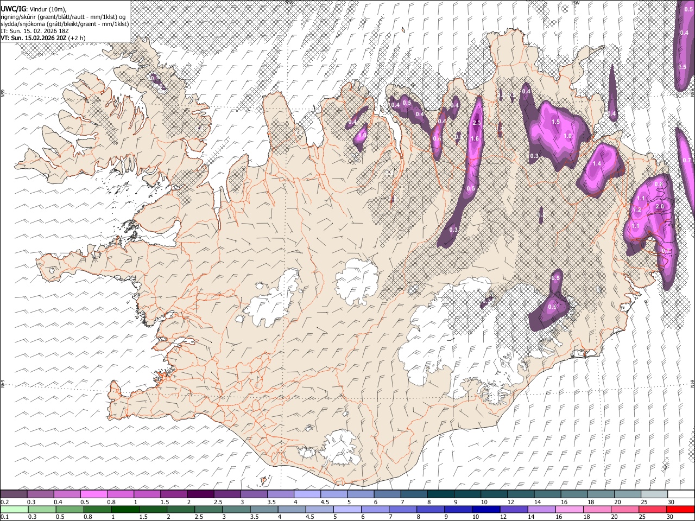This screenshot has width=695, height=521.
Task: Pick the darkest purple 2 snow legend swatch
Action: [x=200, y=494]
